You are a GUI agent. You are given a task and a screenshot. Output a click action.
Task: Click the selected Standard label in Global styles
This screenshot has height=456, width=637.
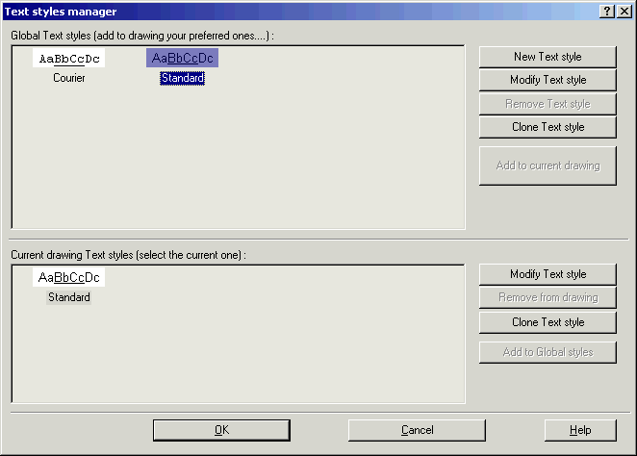point(182,78)
